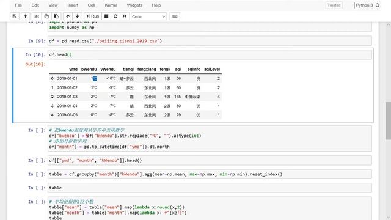Open the View menu
Viewport: 391px width, 220px height.
[53, 5]
